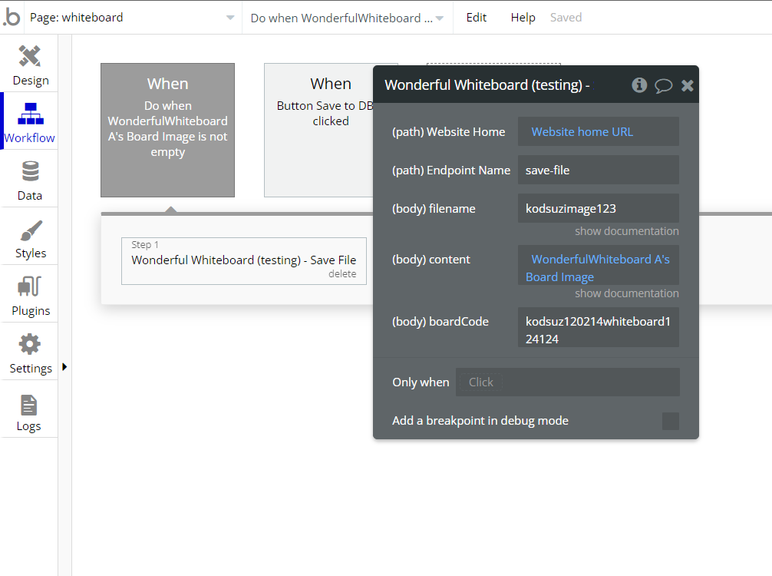
Task: Click WonderfulWhiteboard A's Board Image expression
Action: click(598, 268)
